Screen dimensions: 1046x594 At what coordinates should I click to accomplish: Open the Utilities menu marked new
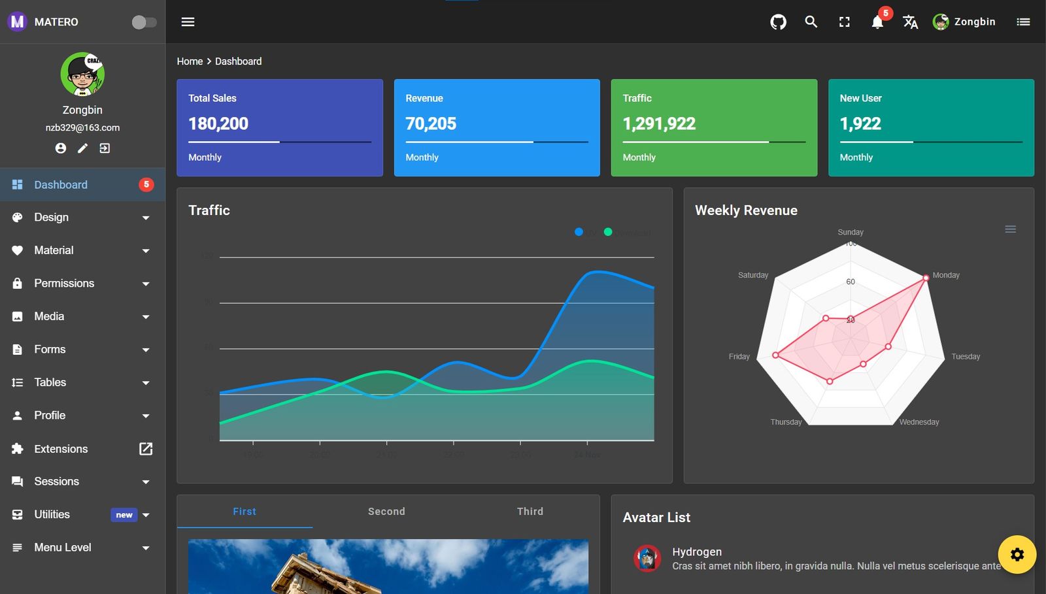pyautogui.click(x=82, y=515)
